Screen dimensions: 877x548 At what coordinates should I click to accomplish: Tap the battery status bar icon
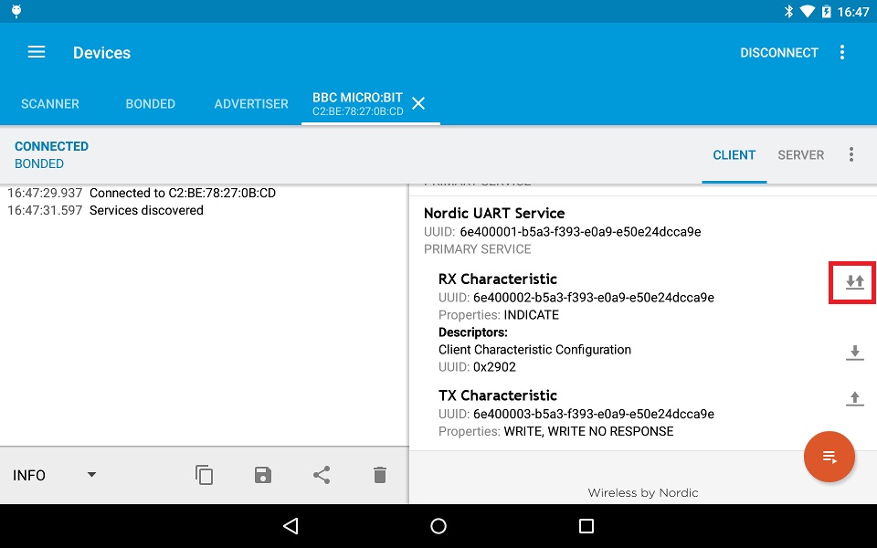tap(826, 11)
